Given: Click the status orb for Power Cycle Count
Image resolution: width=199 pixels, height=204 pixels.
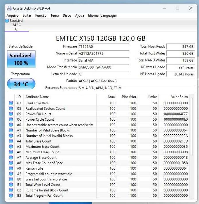Looking at the screenshot, I should tap(11, 119).
